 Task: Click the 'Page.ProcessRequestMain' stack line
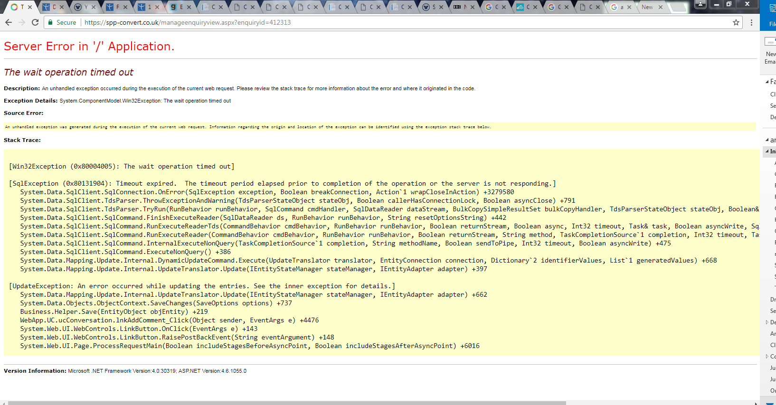[x=250, y=346]
